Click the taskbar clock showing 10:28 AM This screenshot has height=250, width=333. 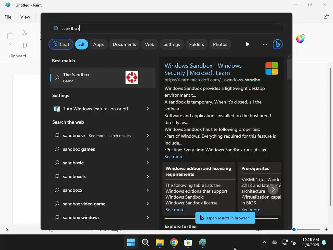[310, 242]
